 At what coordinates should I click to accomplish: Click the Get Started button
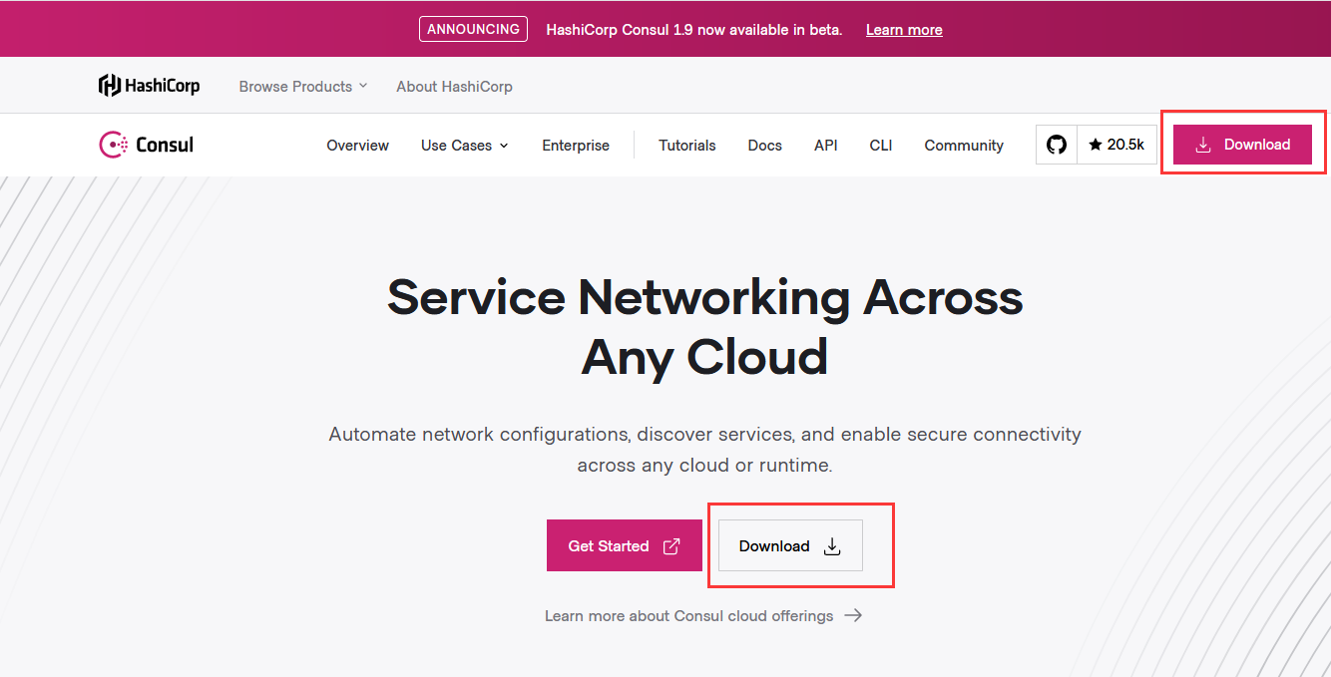pos(624,545)
